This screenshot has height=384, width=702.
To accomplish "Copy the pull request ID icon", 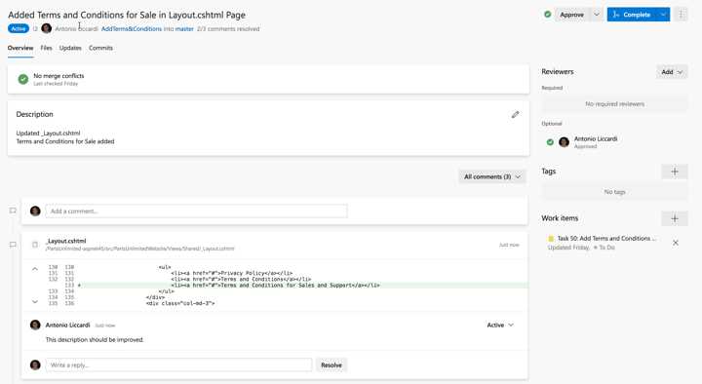I will pos(35,28).
